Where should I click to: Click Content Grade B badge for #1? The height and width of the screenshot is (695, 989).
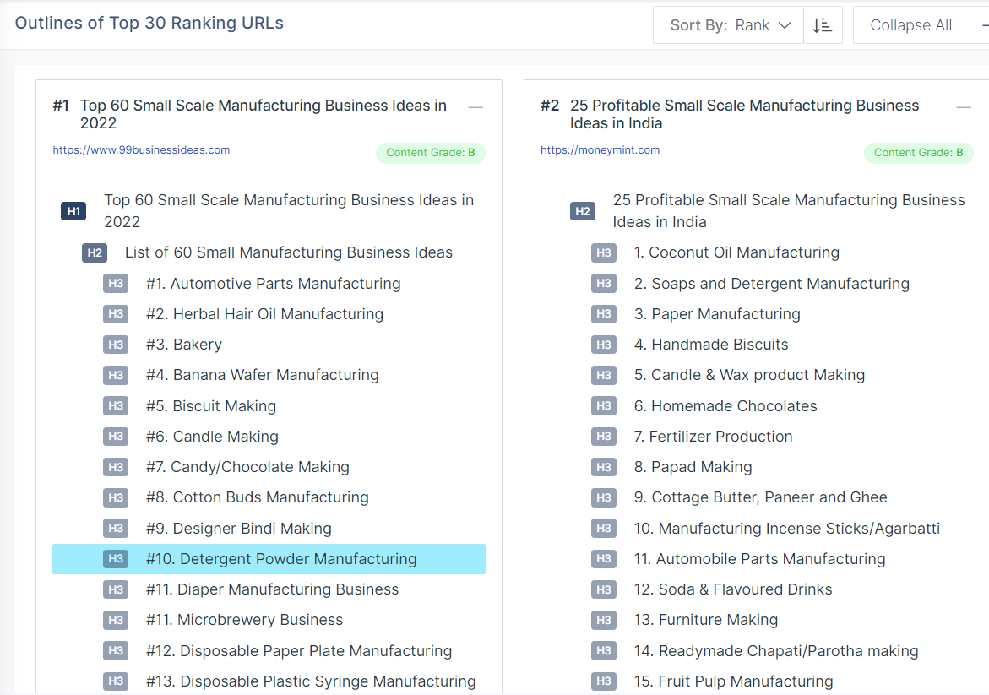pos(430,153)
